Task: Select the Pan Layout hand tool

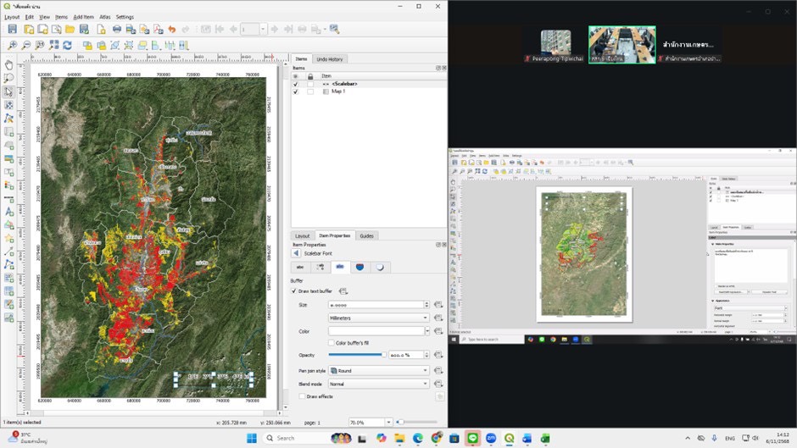Action: click(8, 64)
